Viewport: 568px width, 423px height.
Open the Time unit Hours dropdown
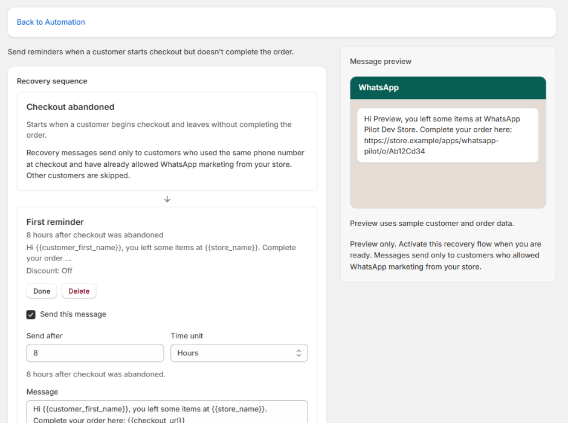click(x=239, y=353)
